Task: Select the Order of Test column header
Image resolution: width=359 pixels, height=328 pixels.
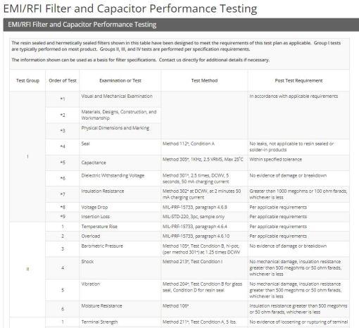Action: [x=63, y=80]
